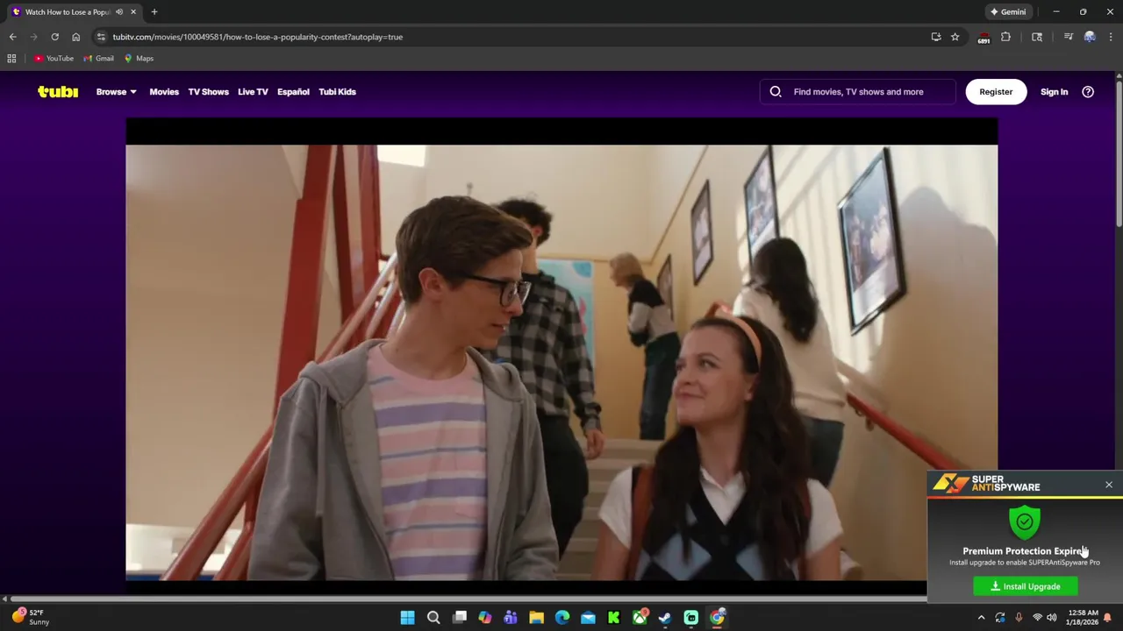
Task: Go to Live TV
Action: click(253, 91)
